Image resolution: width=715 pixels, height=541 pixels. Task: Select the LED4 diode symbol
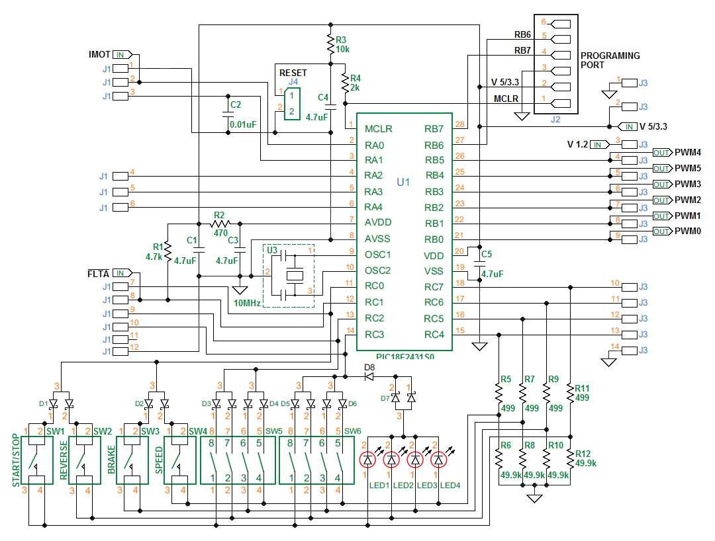click(x=439, y=458)
